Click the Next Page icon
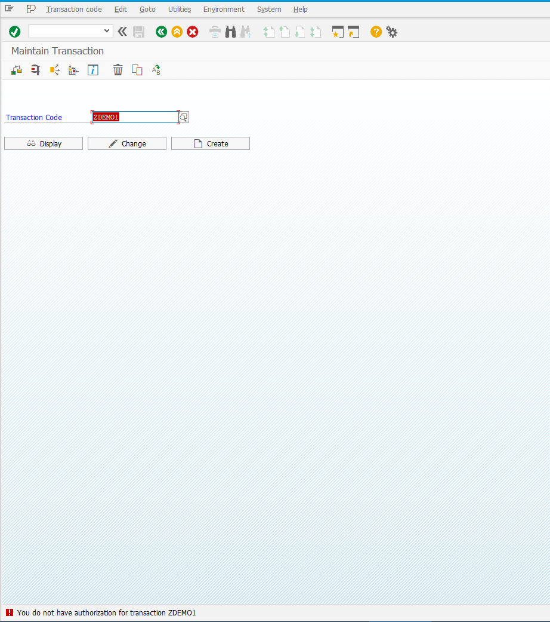Viewport: 550px width, 622px height. pos(299,32)
